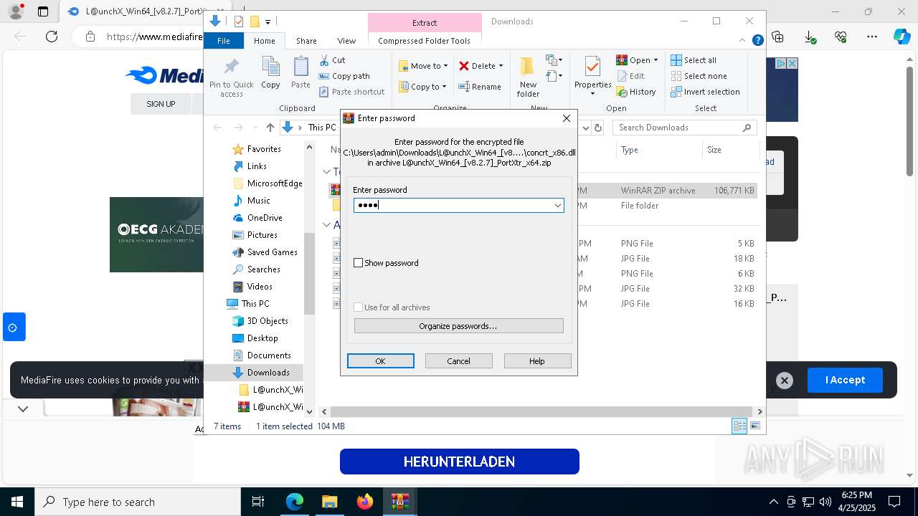Click Select none in ribbon
This screenshot has width=918, height=516.
(x=699, y=76)
